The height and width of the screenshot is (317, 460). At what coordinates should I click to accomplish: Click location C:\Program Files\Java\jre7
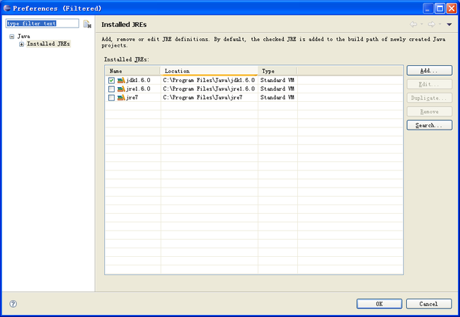(202, 98)
